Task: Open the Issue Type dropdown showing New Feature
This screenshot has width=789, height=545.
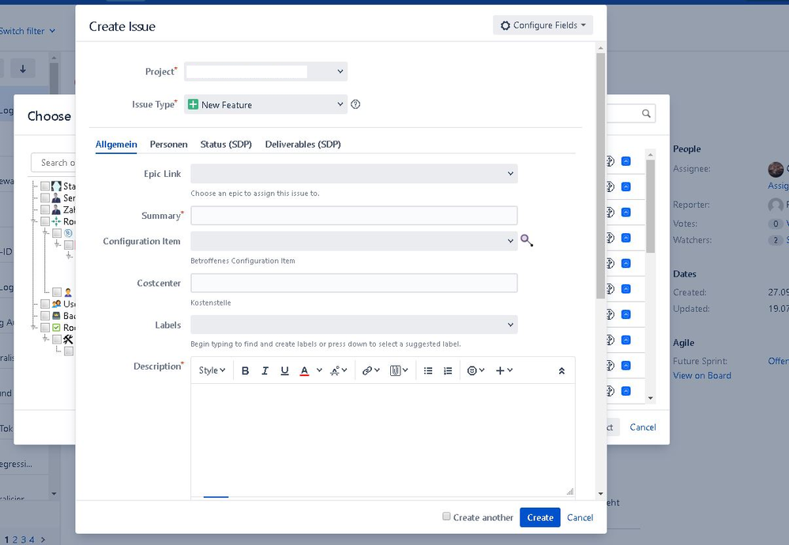Action: (x=265, y=104)
